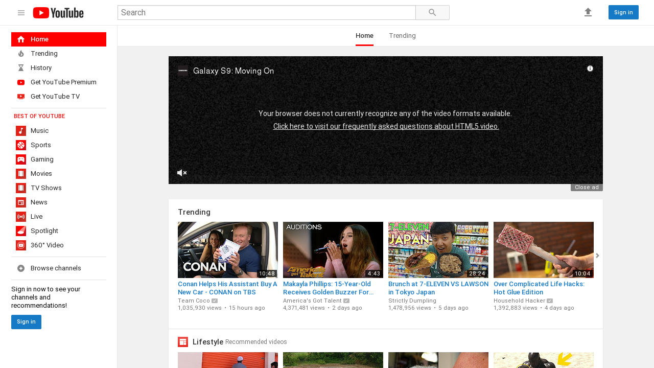
Task: Click the upload video icon
Action: (x=588, y=12)
